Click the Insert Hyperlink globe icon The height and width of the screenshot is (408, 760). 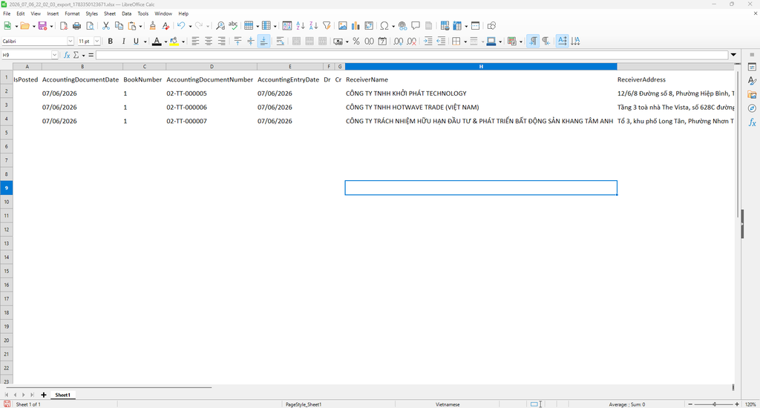tap(403, 26)
